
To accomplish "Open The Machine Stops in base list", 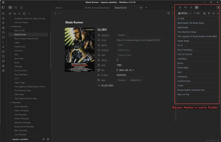I will [x=187, y=32].
